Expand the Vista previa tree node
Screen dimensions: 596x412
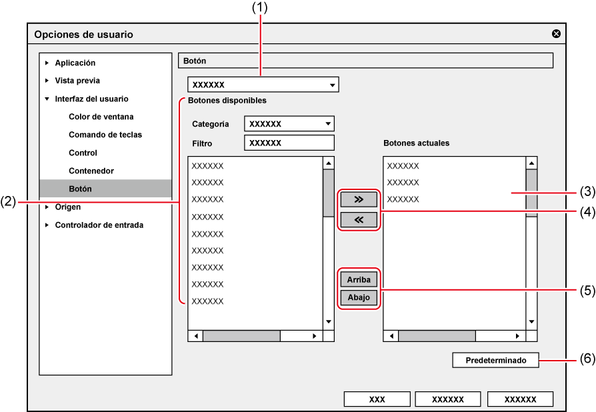47,81
